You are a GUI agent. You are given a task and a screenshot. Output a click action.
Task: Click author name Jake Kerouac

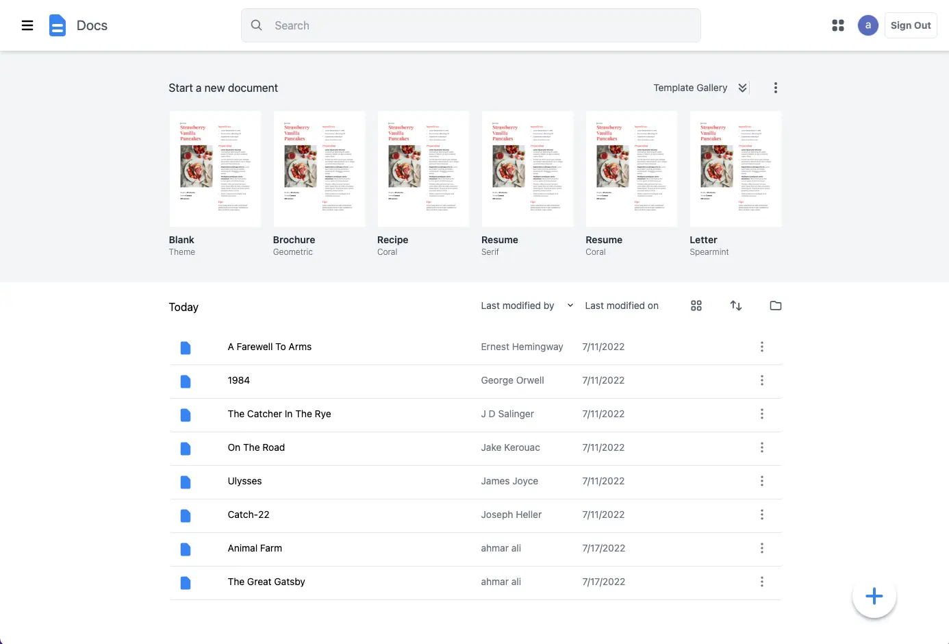(x=510, y=447)
